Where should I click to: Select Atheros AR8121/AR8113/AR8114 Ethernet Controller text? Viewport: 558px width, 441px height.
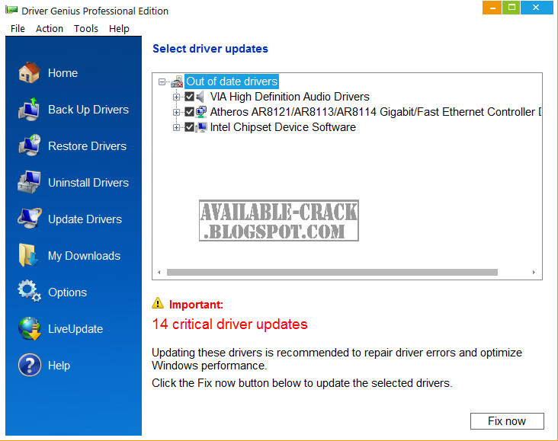pos(376,112)
